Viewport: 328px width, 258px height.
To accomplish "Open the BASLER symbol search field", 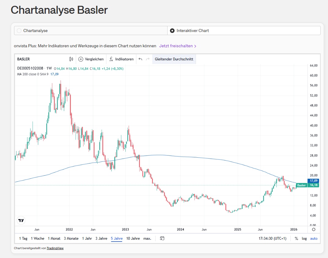I will tap(24, 59).
